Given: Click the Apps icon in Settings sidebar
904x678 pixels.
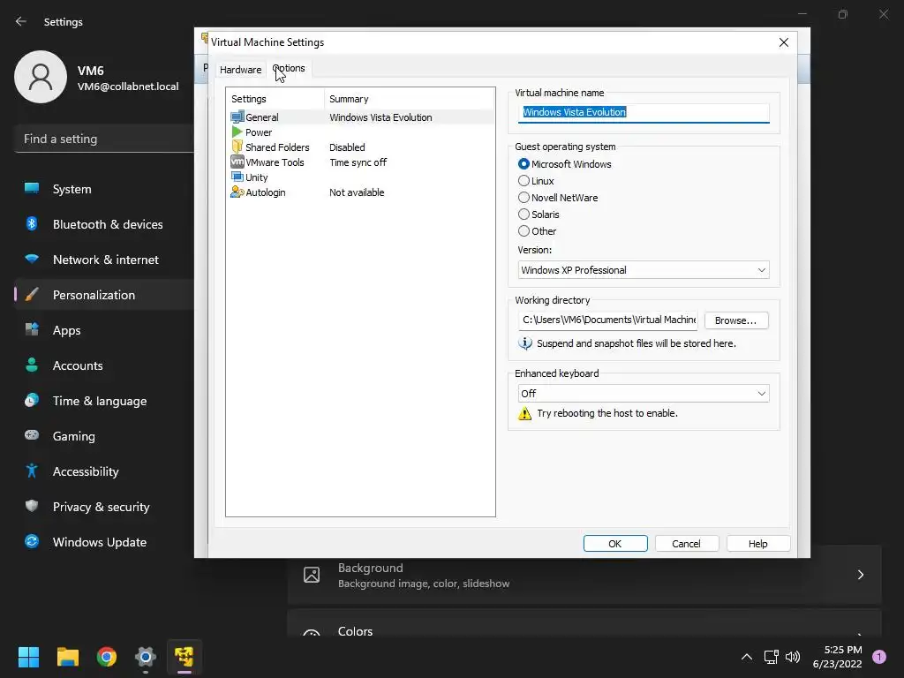Looking at the screenshot, I should tap(32, 330).
